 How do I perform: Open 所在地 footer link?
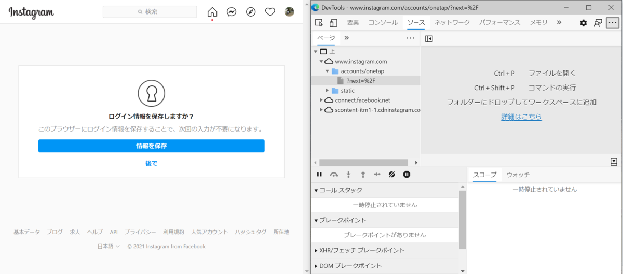(x=281, y=232)
